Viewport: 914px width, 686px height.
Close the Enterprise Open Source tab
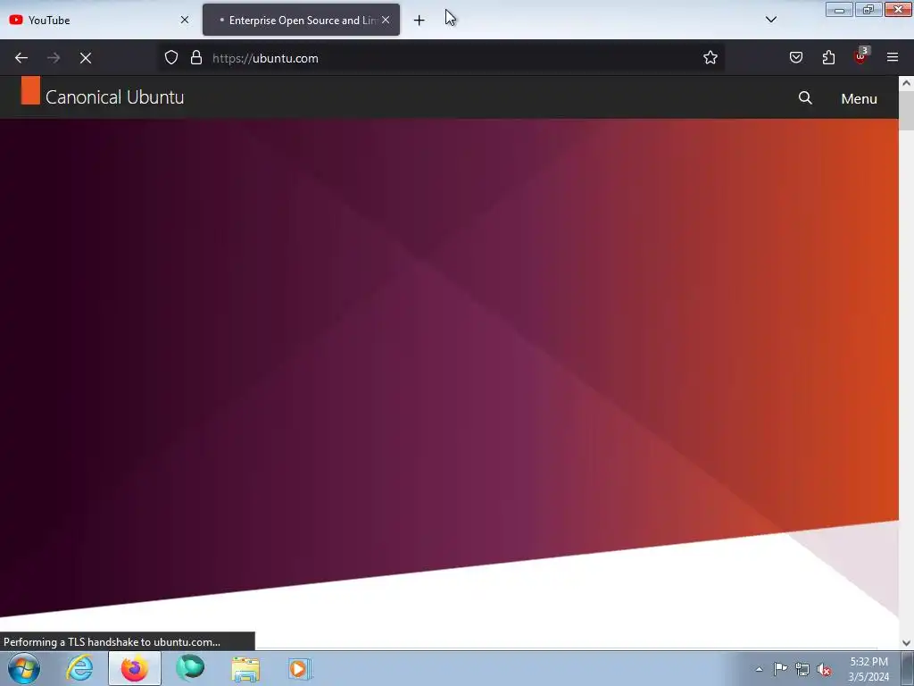pyautogui.click(x=386, y=20)
